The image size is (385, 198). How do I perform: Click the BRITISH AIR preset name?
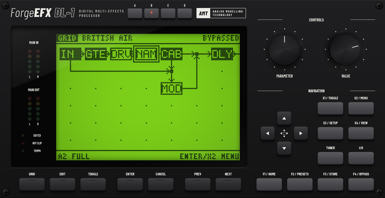pyautogui.click(x=107, y=38)
